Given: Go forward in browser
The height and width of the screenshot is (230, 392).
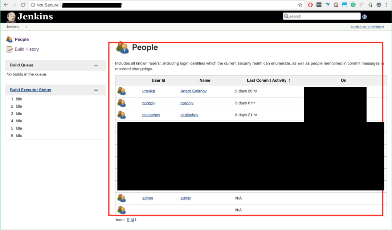Looking at the screenshot, I should pos(15,5).
